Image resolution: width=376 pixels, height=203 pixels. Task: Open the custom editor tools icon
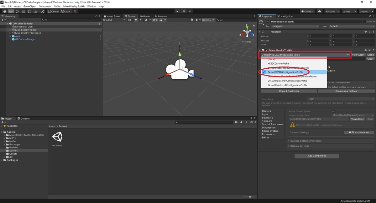42,11
